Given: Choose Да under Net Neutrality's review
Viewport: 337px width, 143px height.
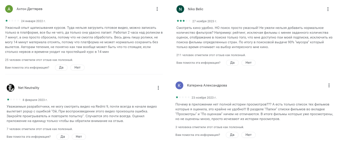Looking at the screenshot, I should [x=63, y=136].
